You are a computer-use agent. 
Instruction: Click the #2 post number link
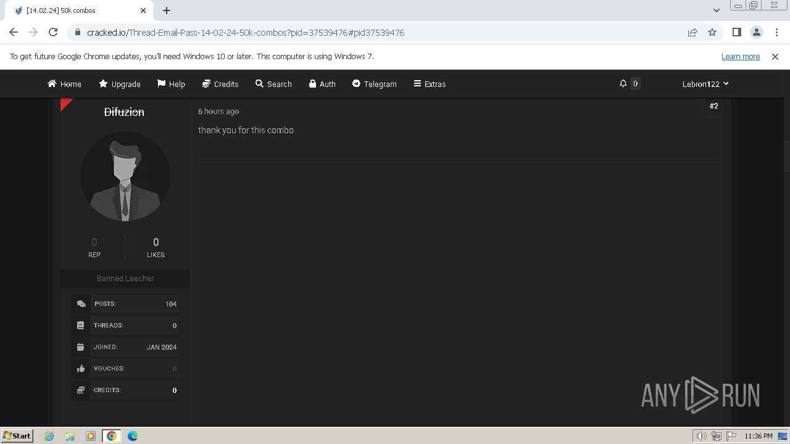pos(714,106)
